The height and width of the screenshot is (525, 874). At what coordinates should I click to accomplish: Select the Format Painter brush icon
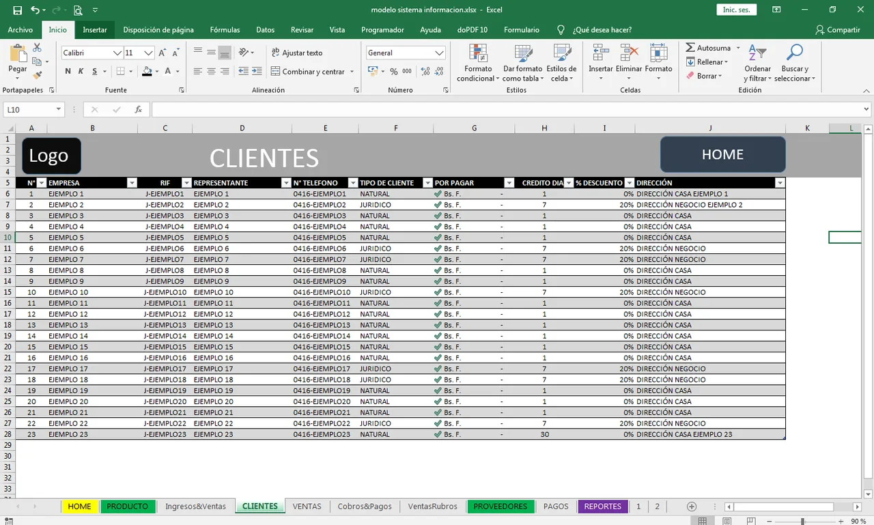(x=38, y=75)
